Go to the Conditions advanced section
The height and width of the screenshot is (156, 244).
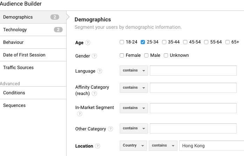coord(14,93)
